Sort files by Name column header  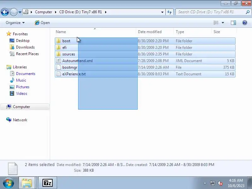point(95,32)
